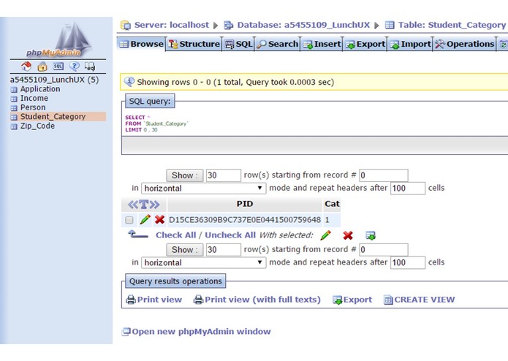Open the Operations tab
The image size is (508, 361).
tap(465, 44)
